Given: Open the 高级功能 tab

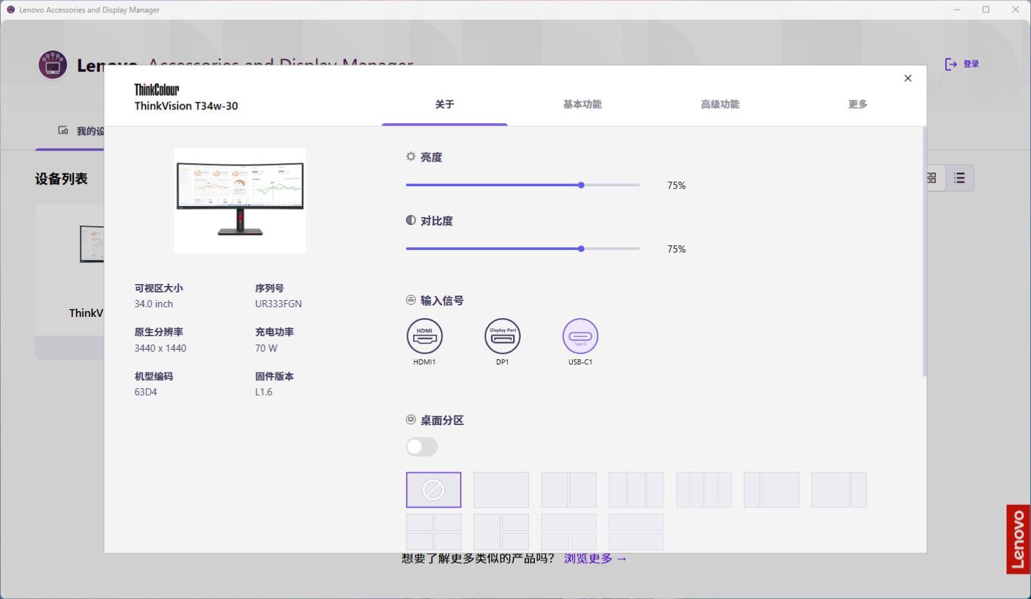Looking at the screenshot, I should (x=720, y=104).
